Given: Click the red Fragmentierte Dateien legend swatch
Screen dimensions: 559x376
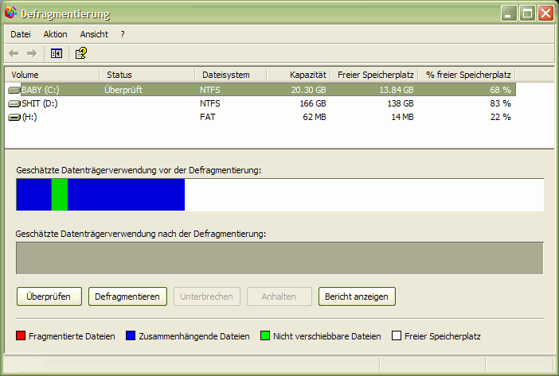Looking at the screenshot, I should (x=21, y=336).
